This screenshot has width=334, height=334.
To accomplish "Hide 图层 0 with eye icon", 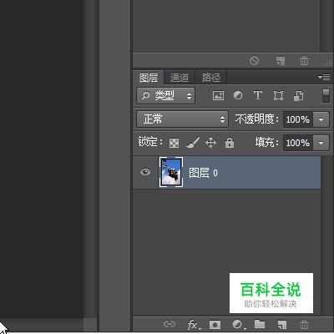I will coord(145,172).
